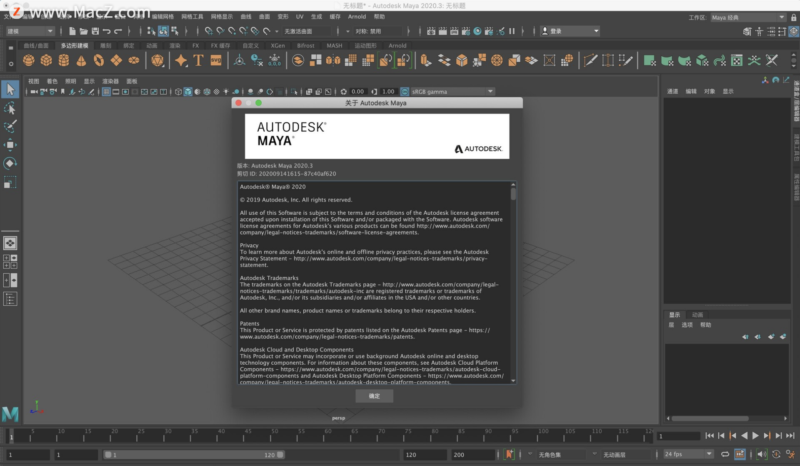Open the sRGB gamma view transform dropdown
The height and width of the screenshot is (466, 800).
pyautogui.click(x=452, y=92)
